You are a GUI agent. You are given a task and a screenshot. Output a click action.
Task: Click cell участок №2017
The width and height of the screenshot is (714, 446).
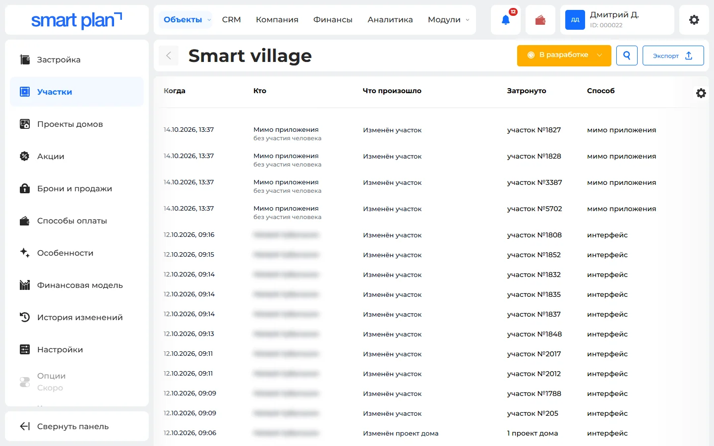click(x=534, y=354)
